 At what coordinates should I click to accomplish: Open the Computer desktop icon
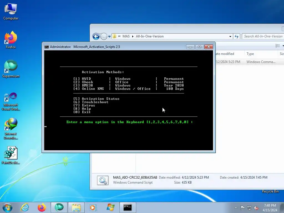pos(11,11)
